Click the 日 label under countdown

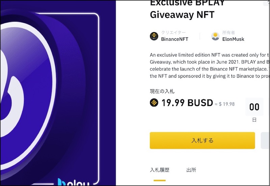click(254, 120)
